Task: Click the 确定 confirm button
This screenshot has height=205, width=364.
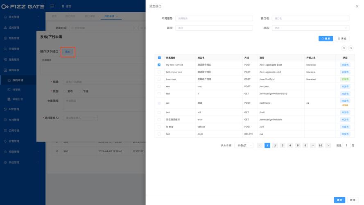Action: pyautogui.click(x=339, y=200)
